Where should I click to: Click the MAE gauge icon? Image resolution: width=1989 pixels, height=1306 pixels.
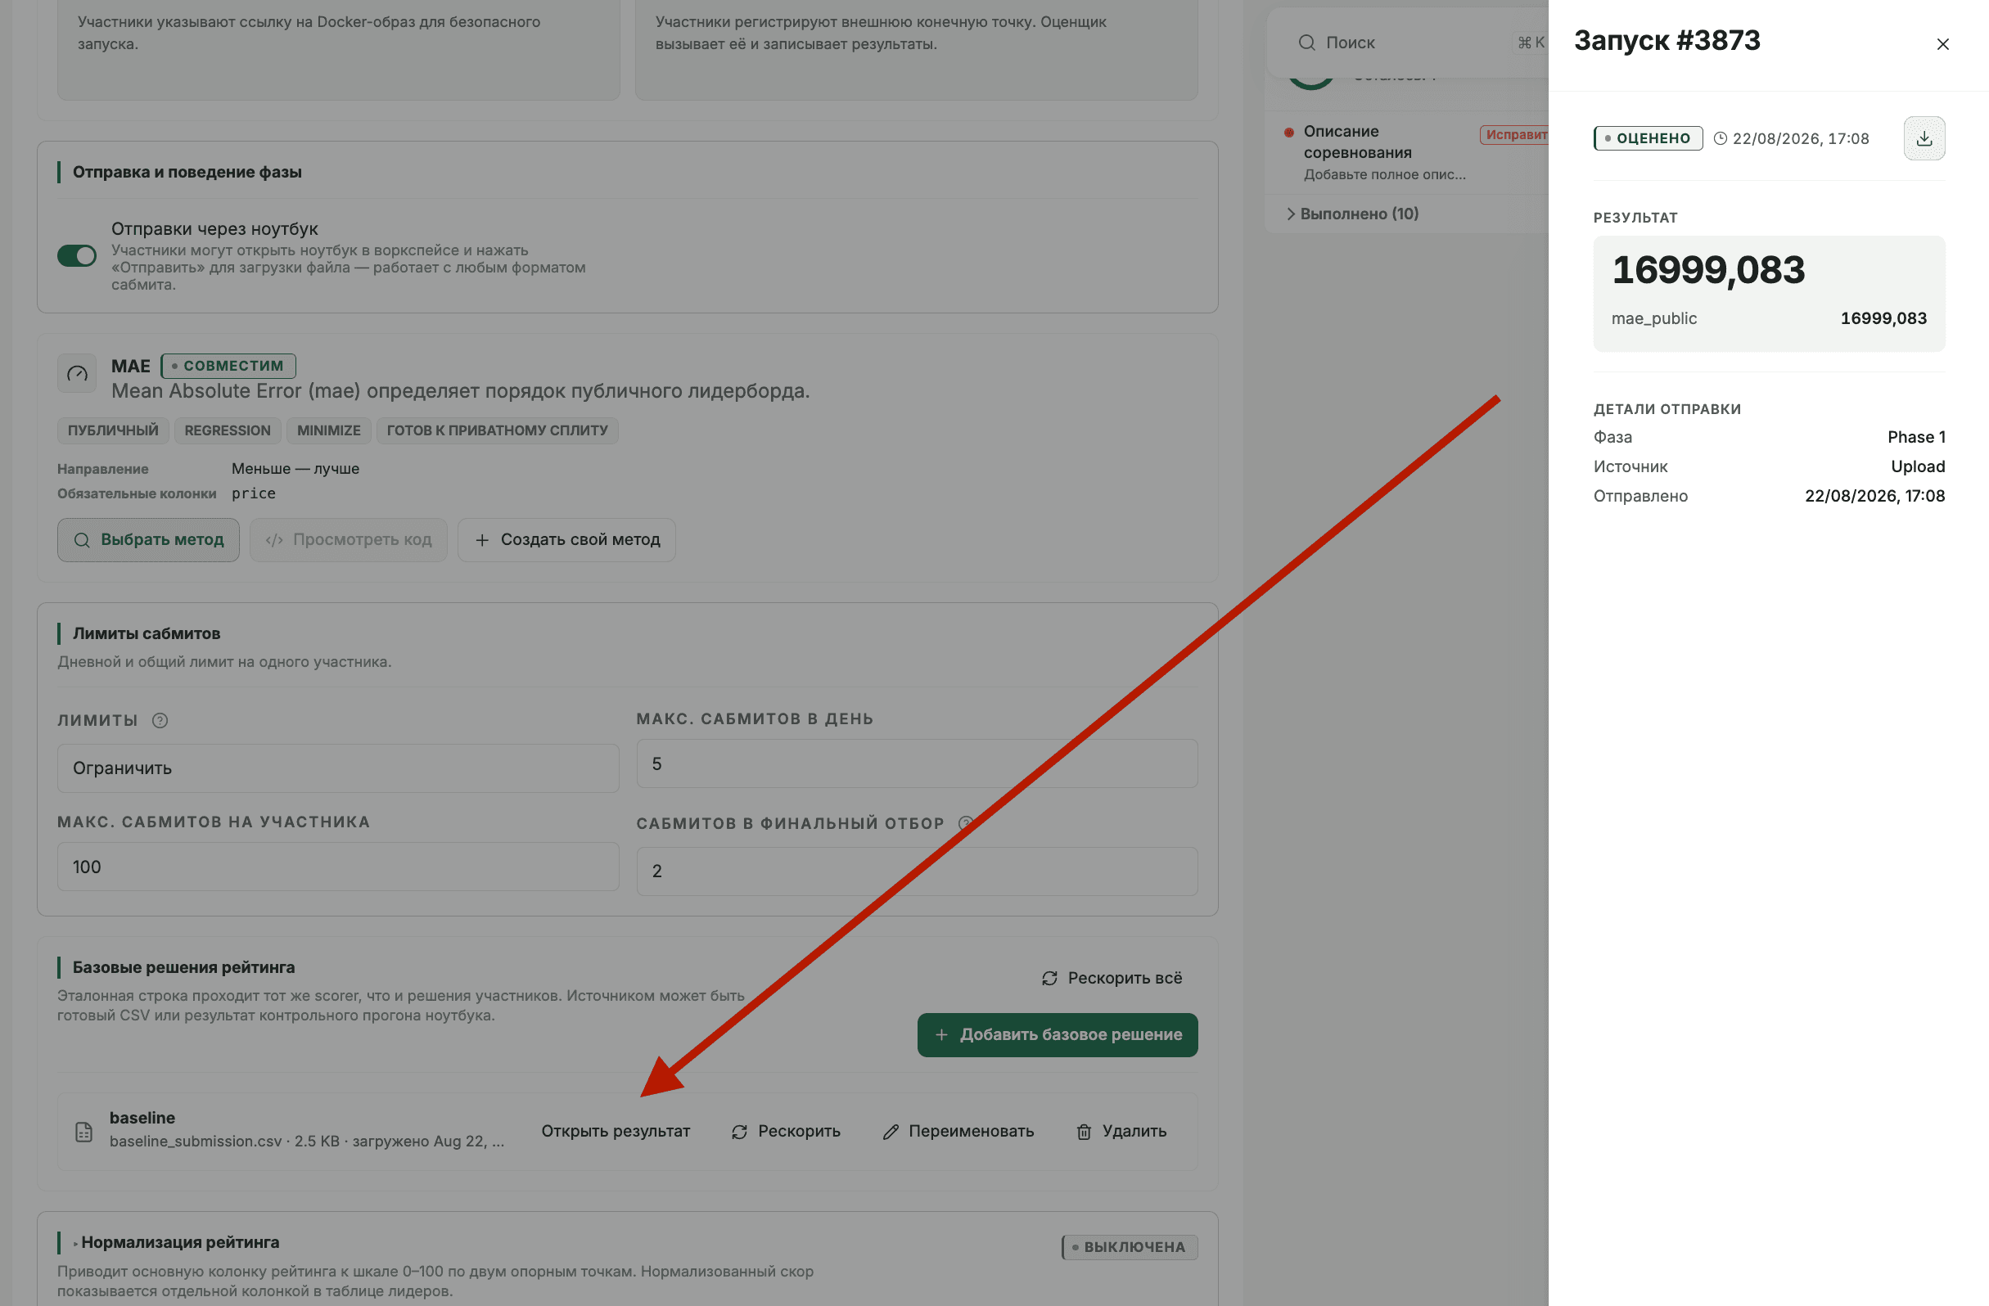(x=77, y=373)
